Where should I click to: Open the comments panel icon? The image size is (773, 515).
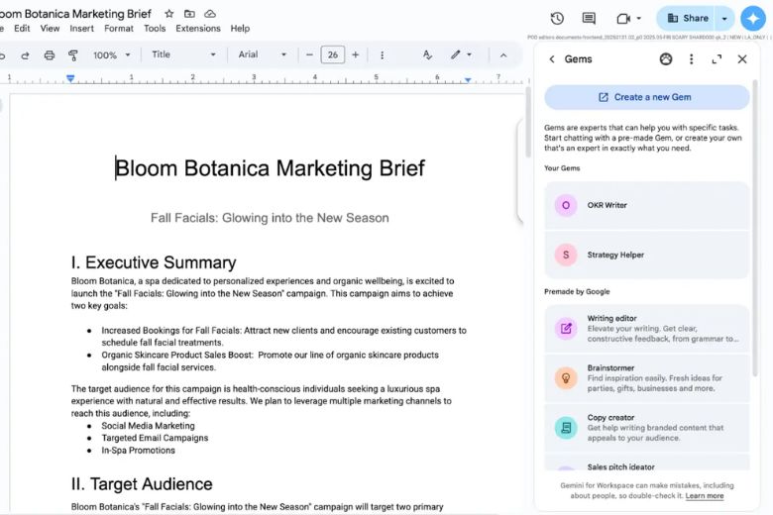[589, 18]
